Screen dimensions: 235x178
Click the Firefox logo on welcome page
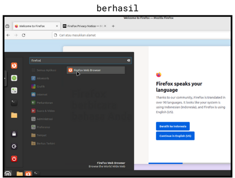(x=159, y=75)
